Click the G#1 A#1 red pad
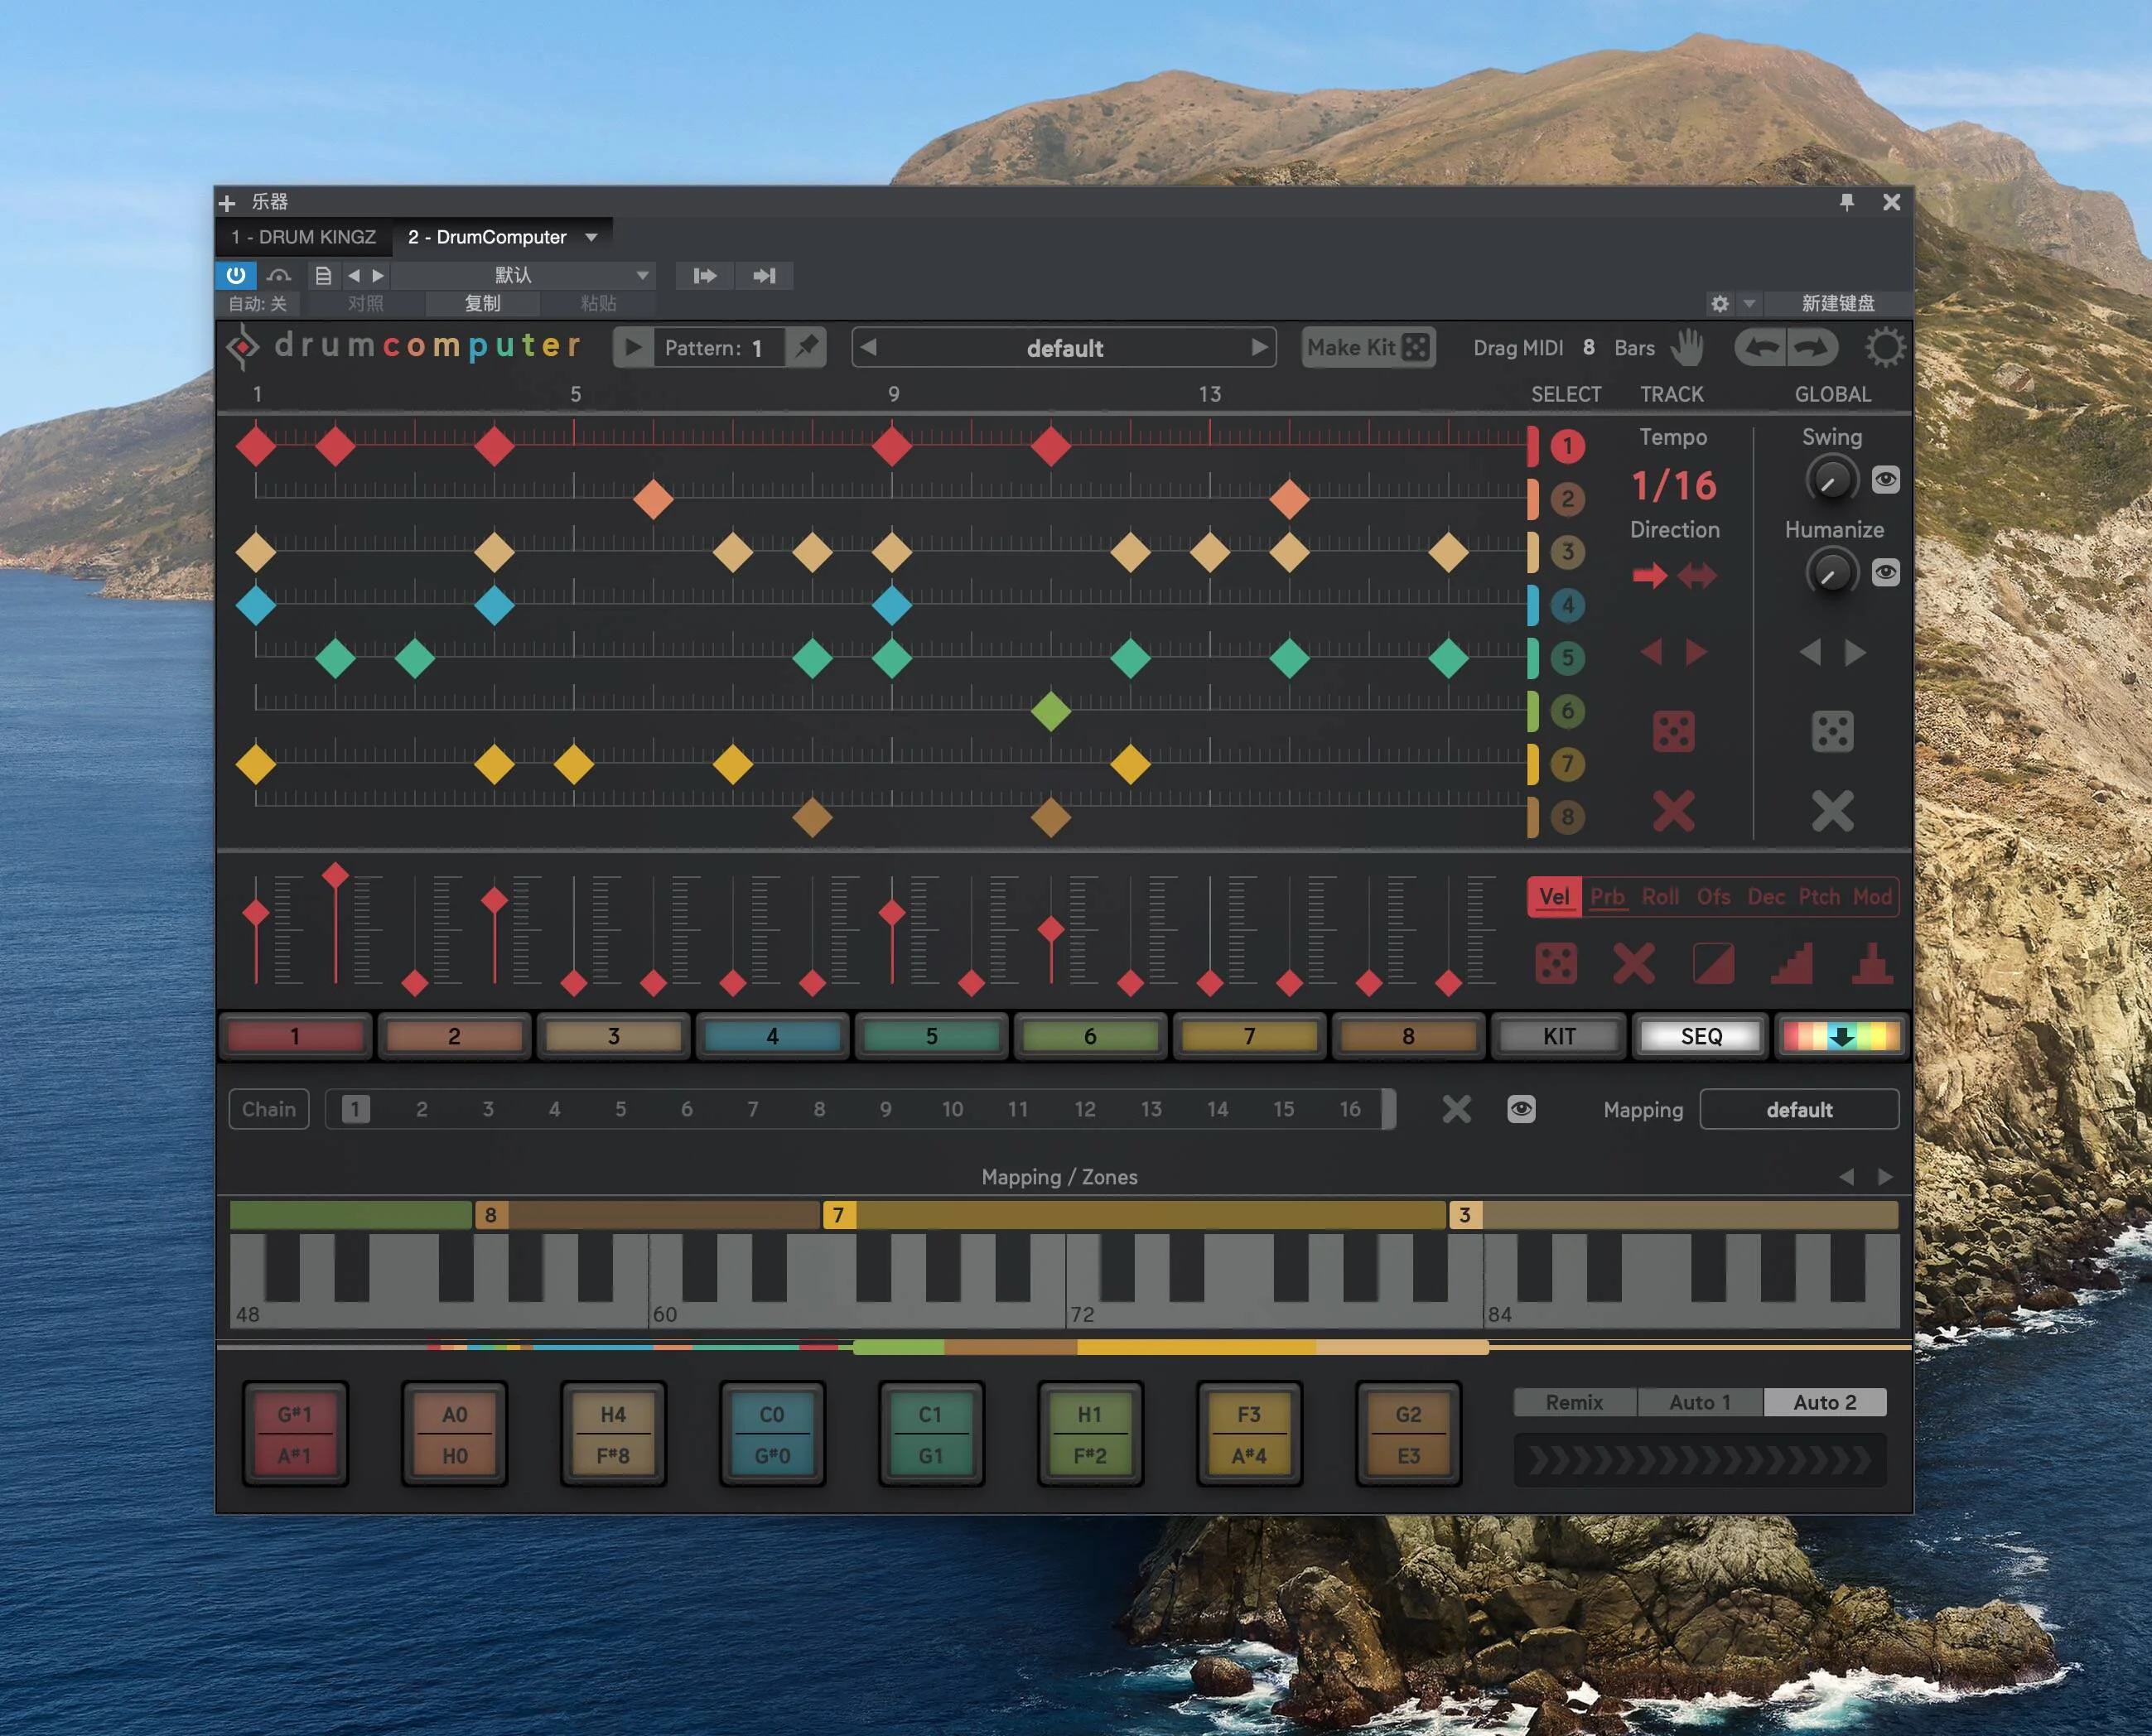This screenshot has height=1736, width=2152. [295, 1435]
